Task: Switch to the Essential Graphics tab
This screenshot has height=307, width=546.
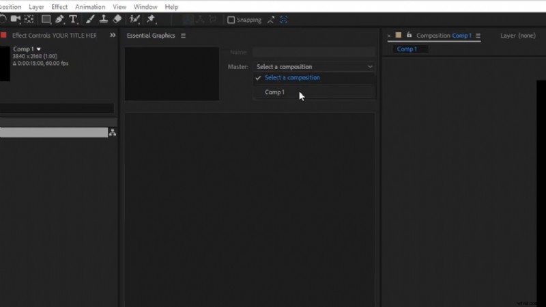Action: pos(151,36)
